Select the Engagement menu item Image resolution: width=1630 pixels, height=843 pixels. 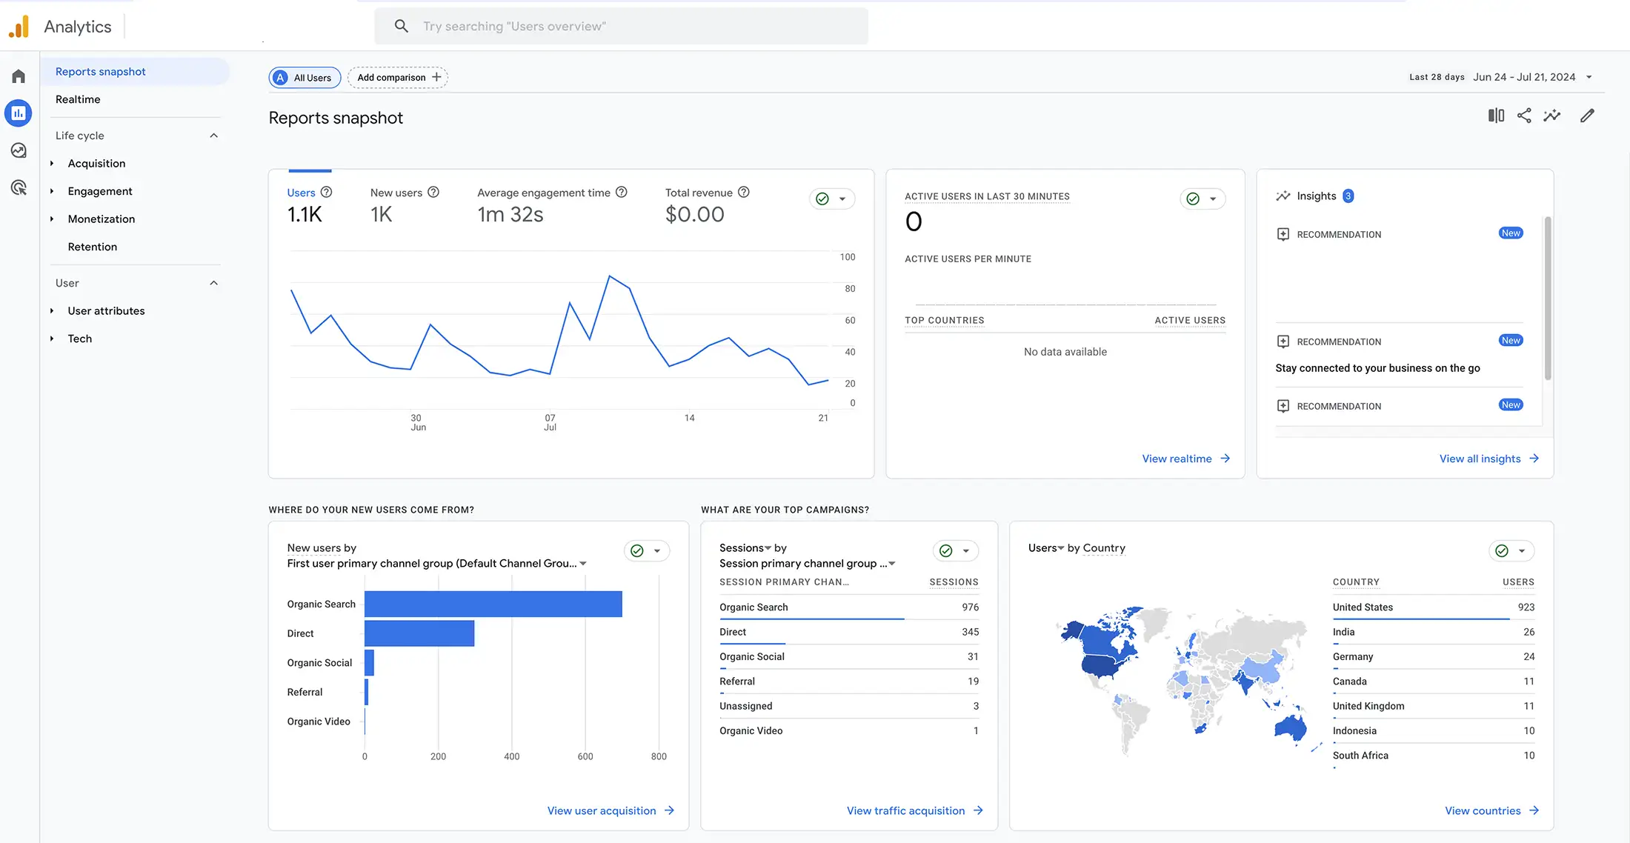tap(100, 191)
